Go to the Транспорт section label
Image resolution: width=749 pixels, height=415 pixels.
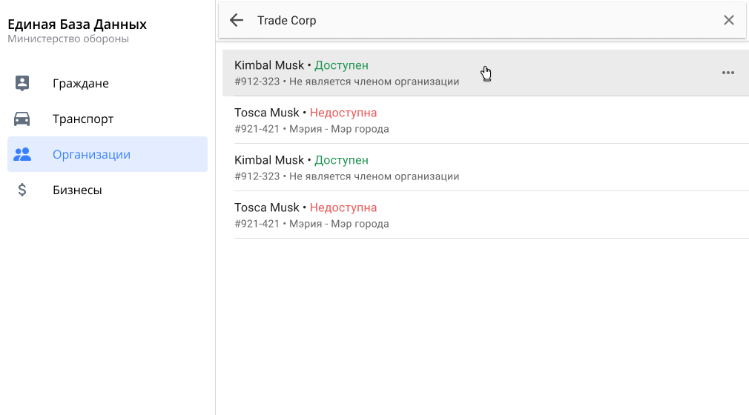pyautogui.click(x=83, y=119)
